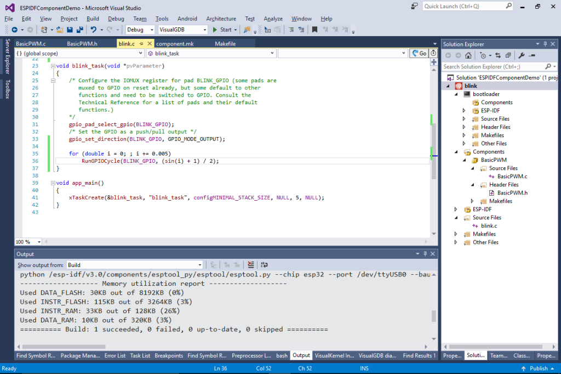Click the Go button in navigation bar
This screenshot has width=561, height=374.
tap(419, 53)
